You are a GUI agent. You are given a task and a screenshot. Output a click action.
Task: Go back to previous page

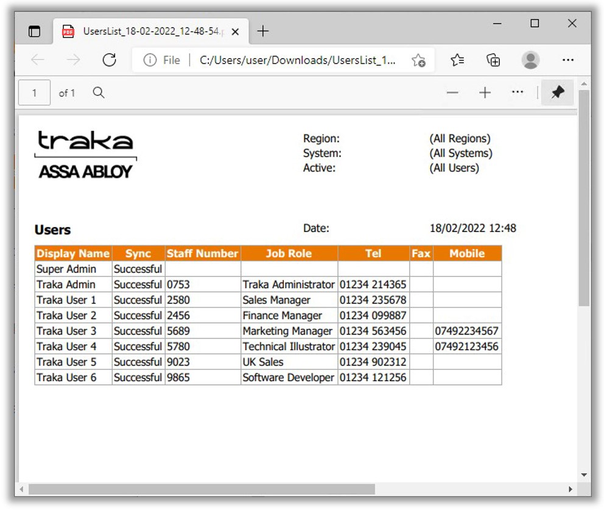(38, 60)
